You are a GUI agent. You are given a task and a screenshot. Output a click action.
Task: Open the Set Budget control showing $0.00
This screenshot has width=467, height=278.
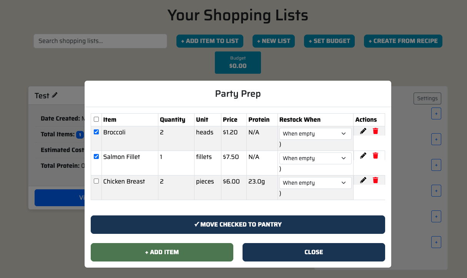pos(238,62)
